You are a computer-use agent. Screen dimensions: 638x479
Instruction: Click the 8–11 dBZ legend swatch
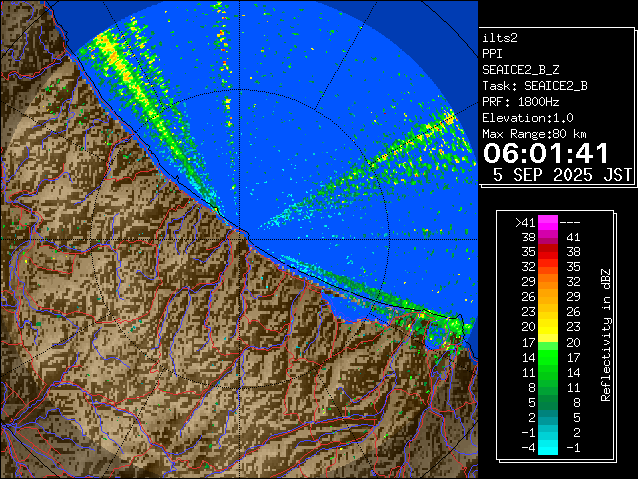click(x=547, y=387)
